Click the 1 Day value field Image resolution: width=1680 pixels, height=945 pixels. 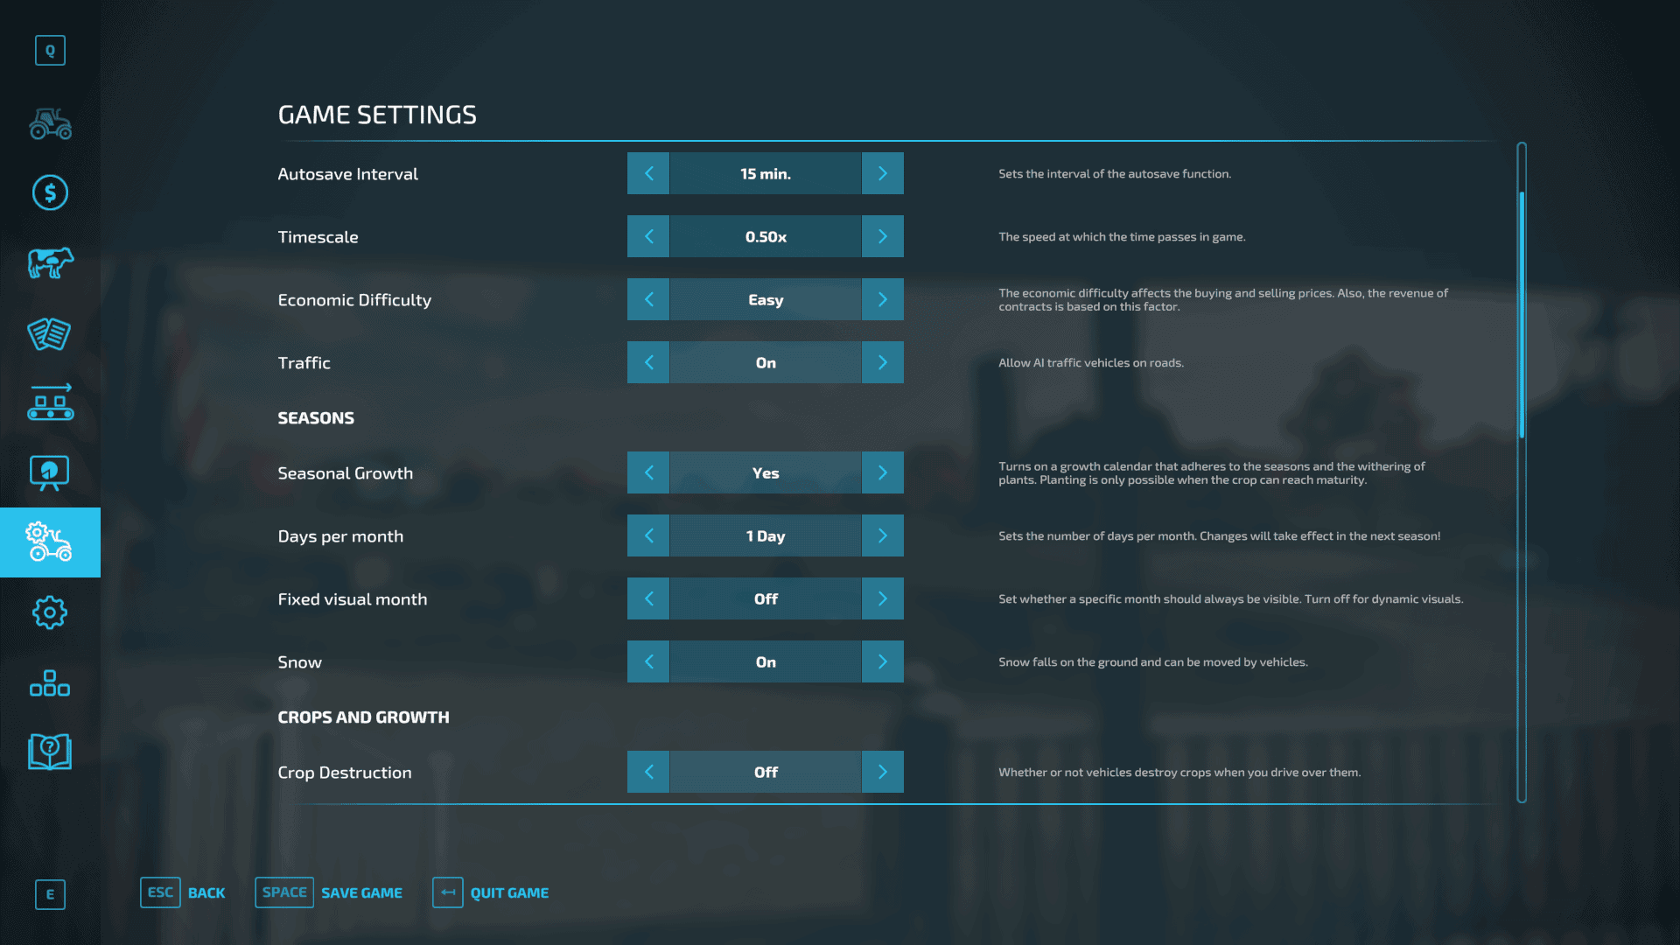(766, 535)
